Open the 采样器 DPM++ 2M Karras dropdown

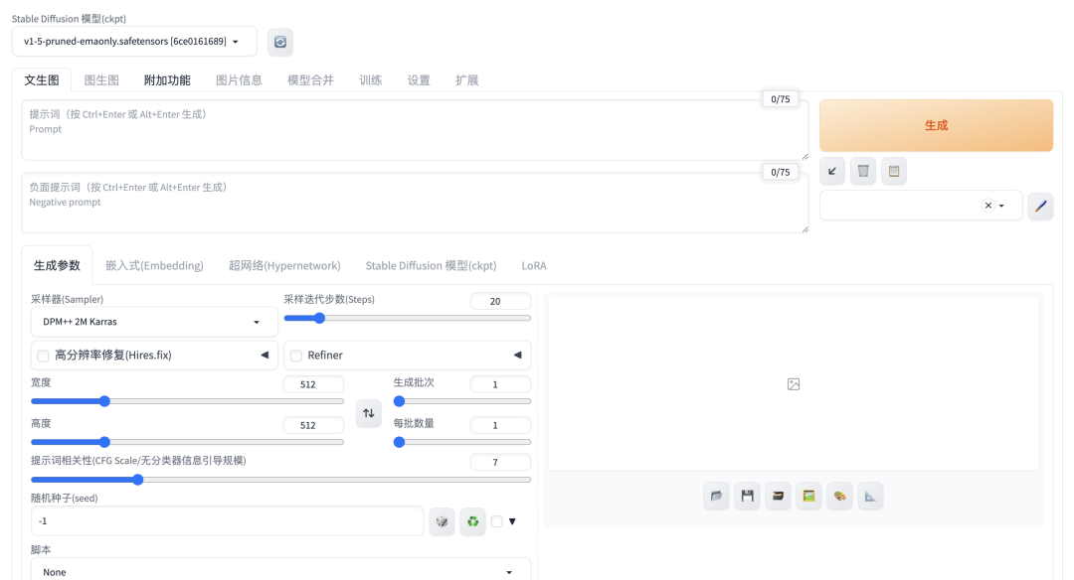coord(154,322)
